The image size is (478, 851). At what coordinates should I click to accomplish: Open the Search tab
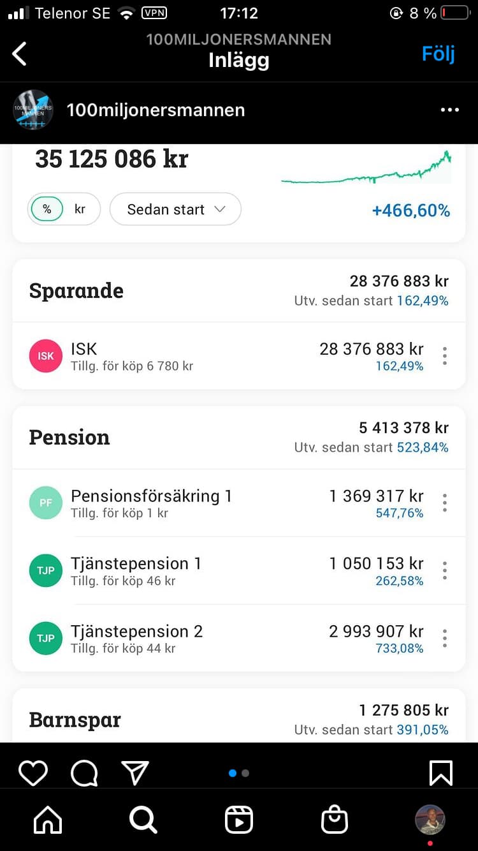143,820
